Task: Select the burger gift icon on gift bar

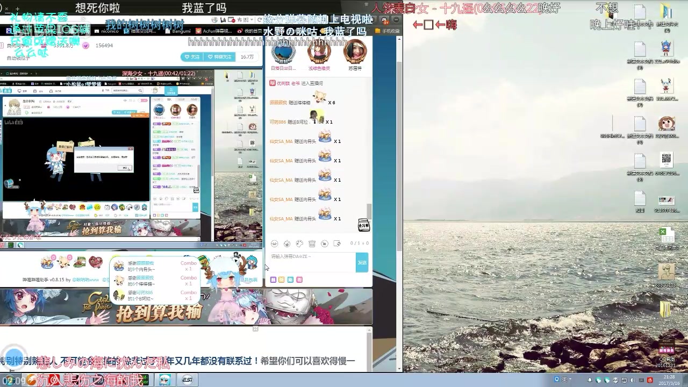Action: click(x=80, y=262)
